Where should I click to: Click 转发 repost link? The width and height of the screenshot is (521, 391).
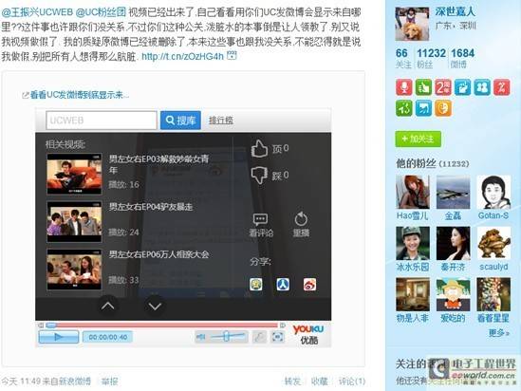pos(292,382)
